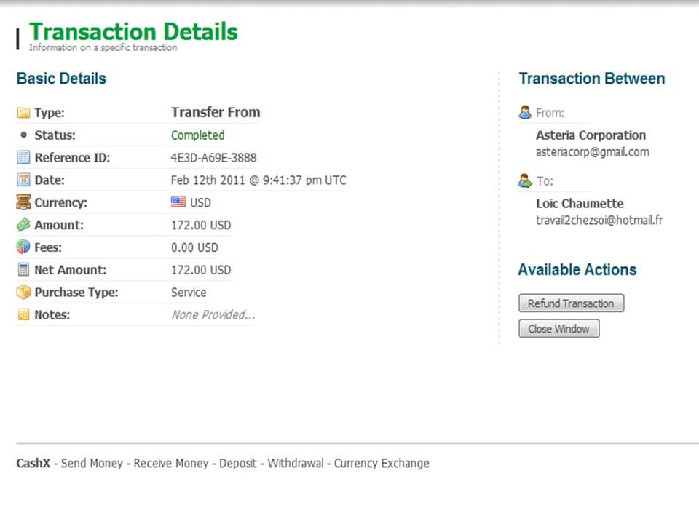Click the 'Information on a specific transaction' subtitle
Screen dimensions: 699x524
tap(103, 48)
